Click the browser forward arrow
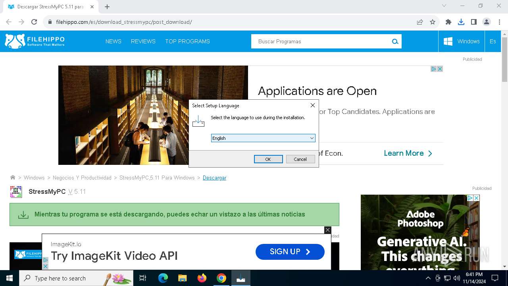Screen dimensions: 508x286 coord(21,22)
